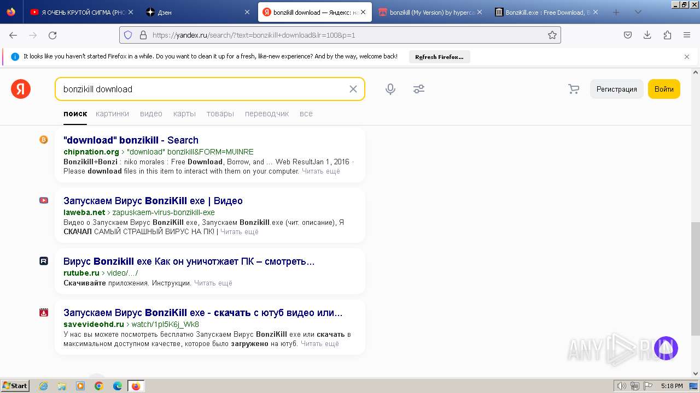Click the rutube.ru domain link
The height and width of the screenshot is (393, 700).
point(81,273)
